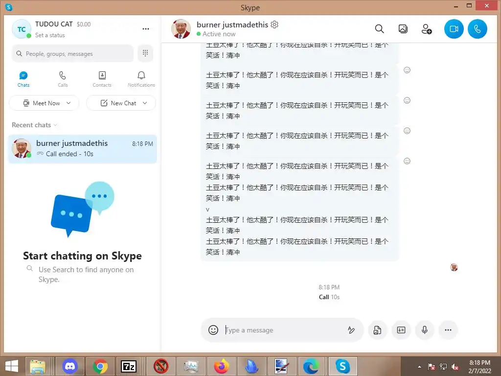501x376 pixels.
Task: Open the dial pad icon
Action: (x=145, y=53)
